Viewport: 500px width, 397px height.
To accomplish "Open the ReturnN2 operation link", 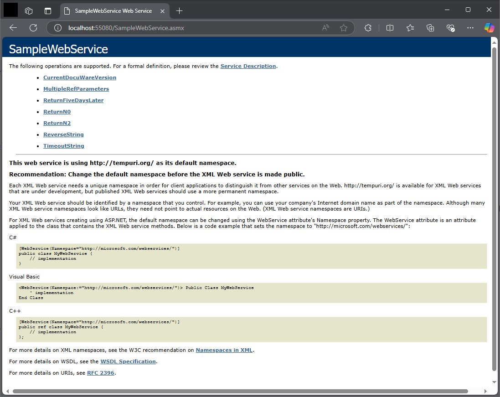I will point(57,123).
